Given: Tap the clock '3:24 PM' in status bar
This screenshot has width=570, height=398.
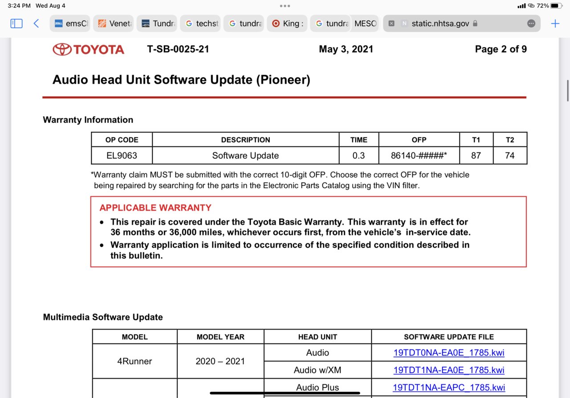Looking at the screenshot, I should click(x=19, y=6).
